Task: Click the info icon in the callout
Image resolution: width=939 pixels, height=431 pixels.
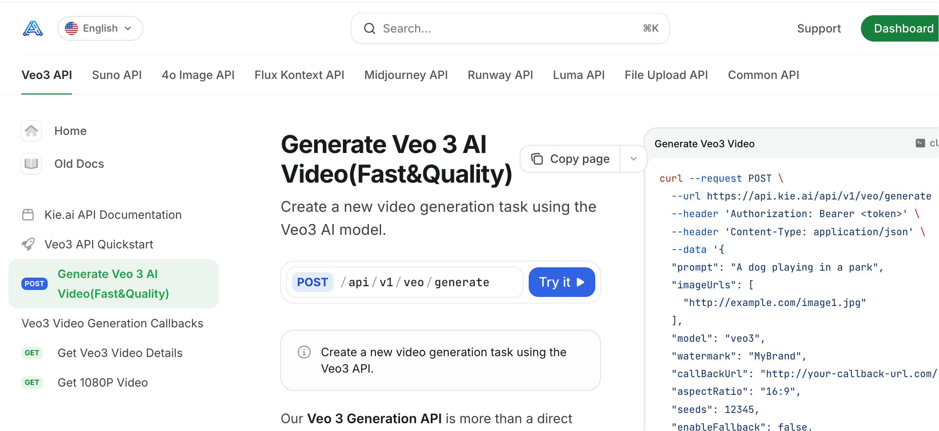Action: pos(304,352)
